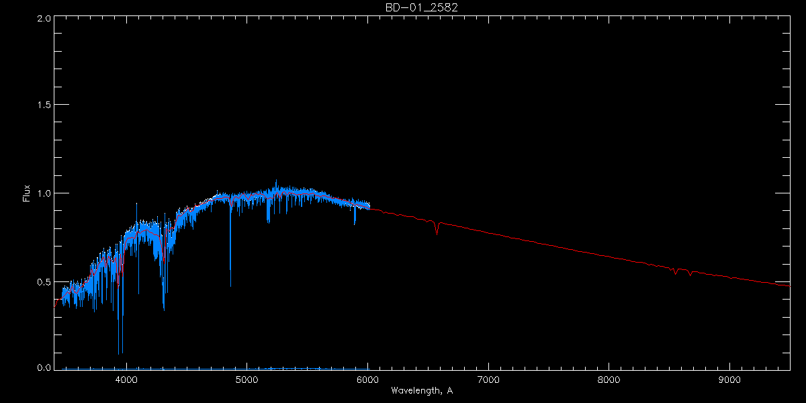Click the red model dip near 6600 Å
Image resolution: width=806 pixels, height=403 pixels.
(437, 230)
